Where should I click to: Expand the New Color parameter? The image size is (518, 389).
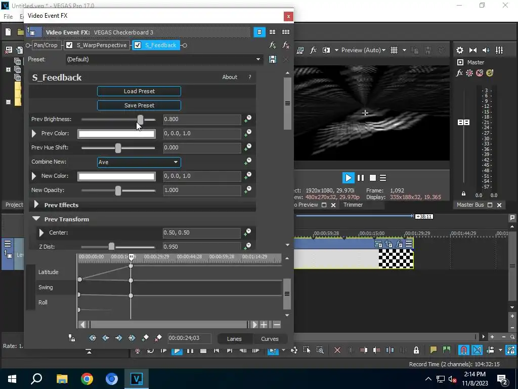(34, 176)
